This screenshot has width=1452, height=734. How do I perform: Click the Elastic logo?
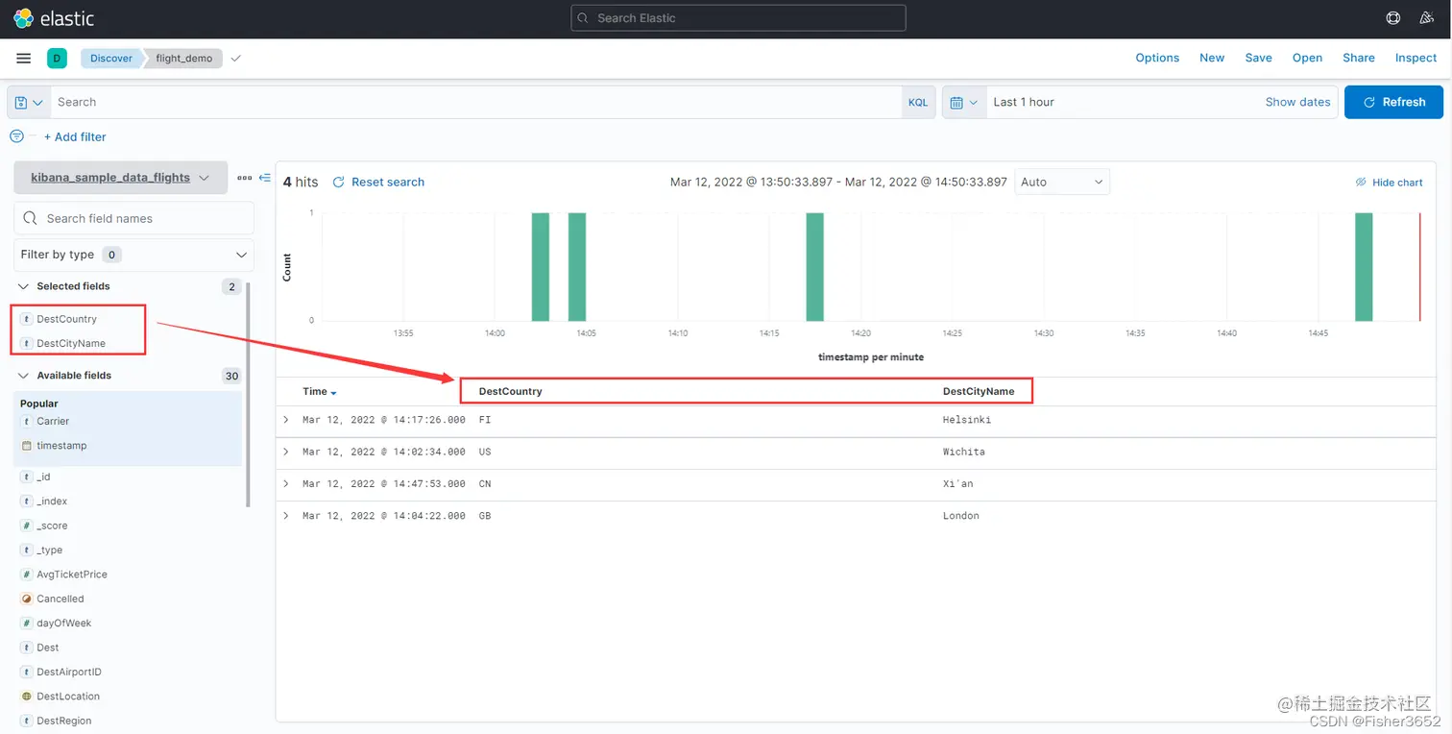[54, 18]
